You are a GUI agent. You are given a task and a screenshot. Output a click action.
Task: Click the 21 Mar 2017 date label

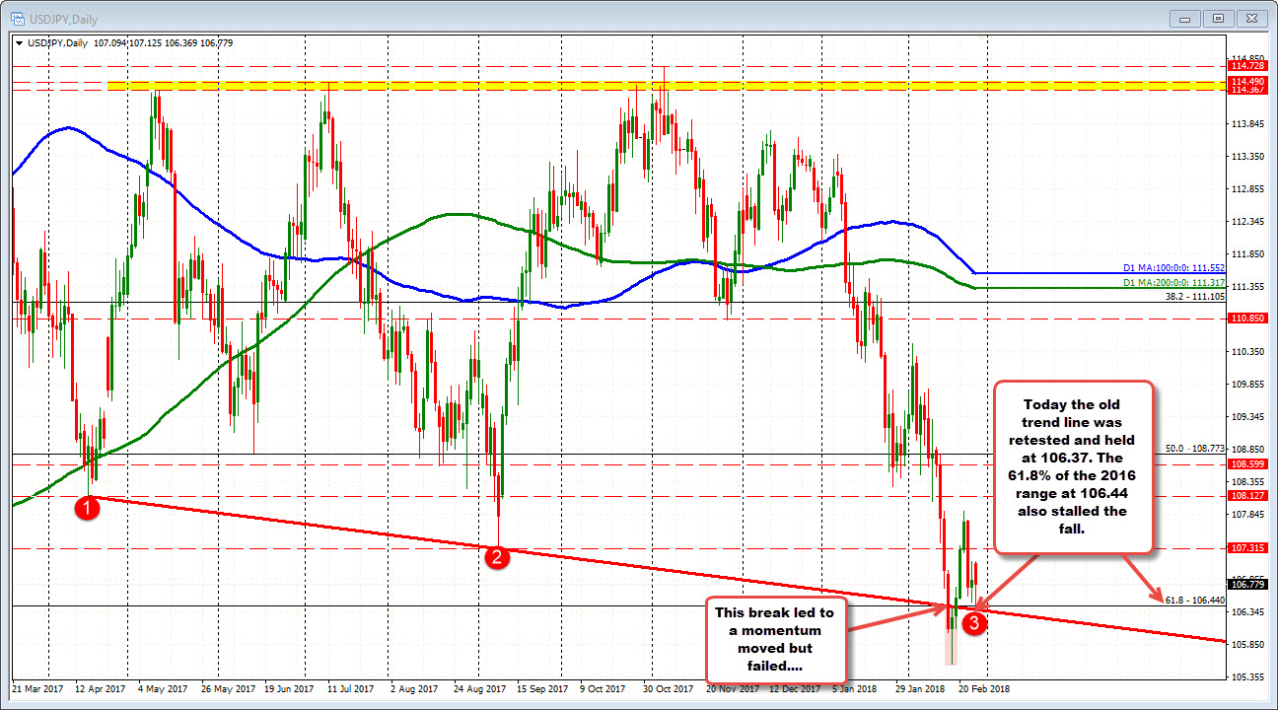(x=37, y=687)
